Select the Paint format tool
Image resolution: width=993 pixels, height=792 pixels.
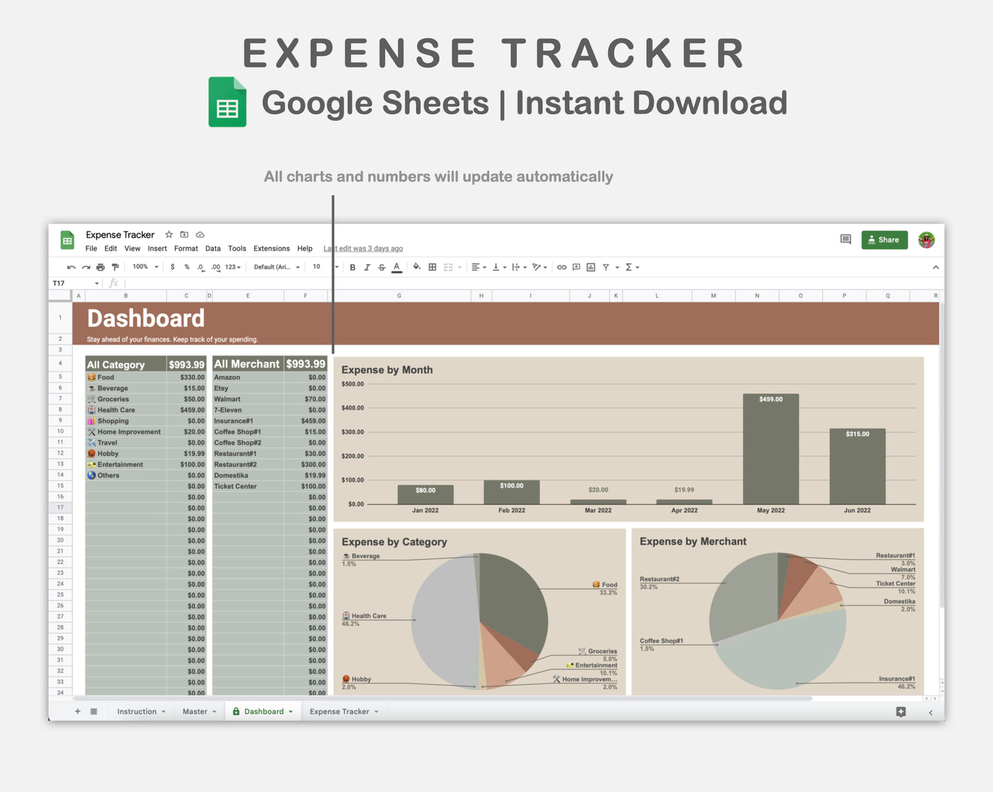coord(115,267)
